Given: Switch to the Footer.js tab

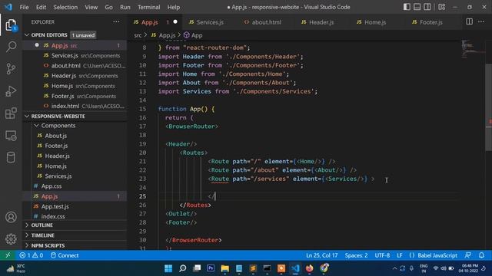Looking at the screenshot, I should [430, 22].
